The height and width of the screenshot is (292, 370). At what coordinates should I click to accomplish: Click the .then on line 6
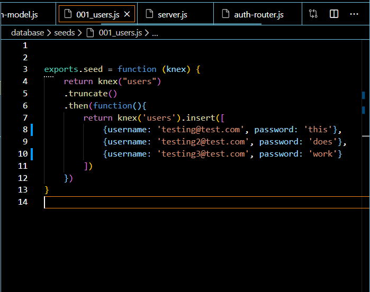[76, 106]
